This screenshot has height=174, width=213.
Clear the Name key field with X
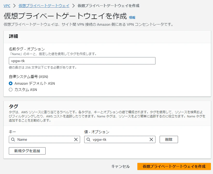76,139
